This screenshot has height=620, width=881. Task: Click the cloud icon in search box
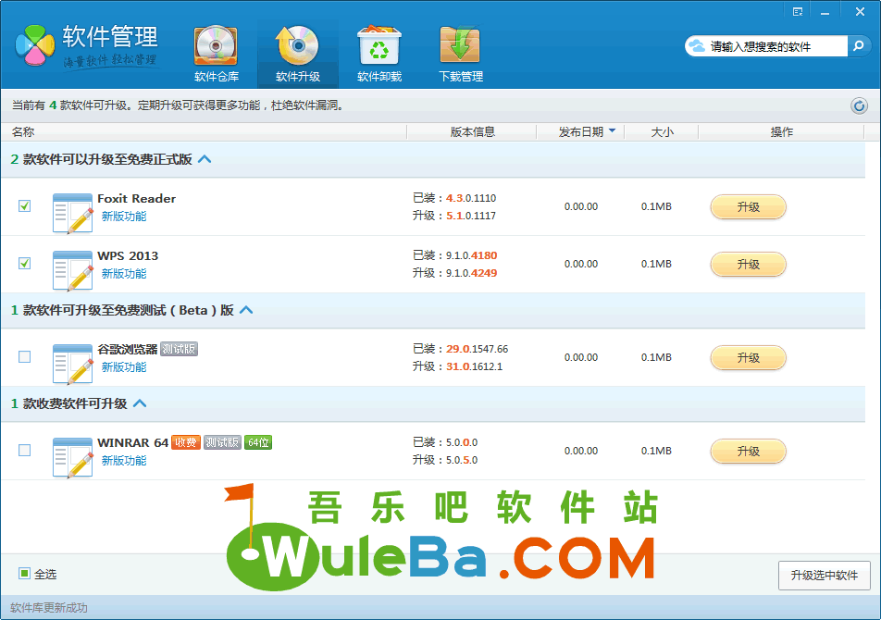point(697,46)
